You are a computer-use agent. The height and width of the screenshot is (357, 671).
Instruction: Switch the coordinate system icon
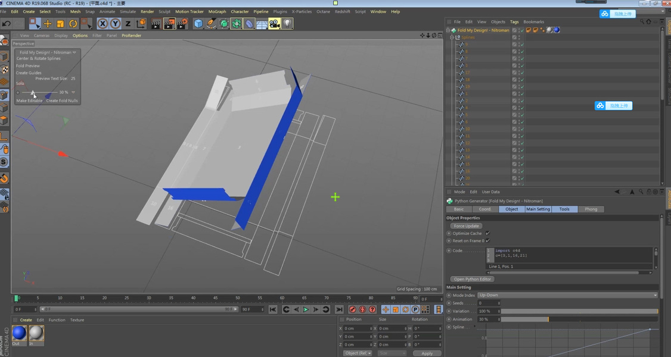pyautogui.click(x=141, y=24)
